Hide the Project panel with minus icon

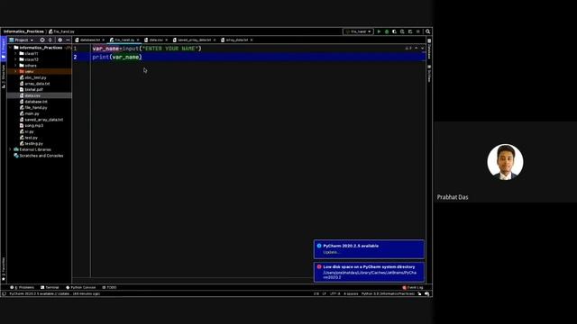[68, 40]
